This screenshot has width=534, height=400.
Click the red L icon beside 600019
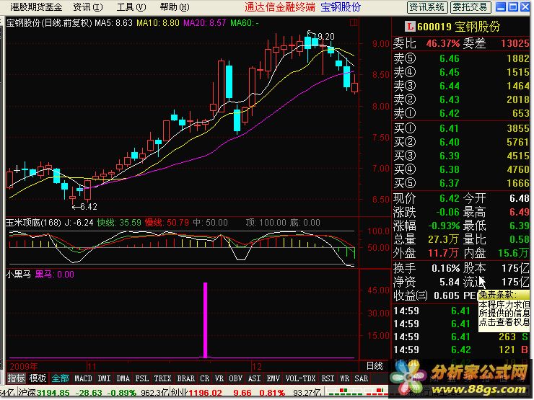click(x=410, y=26)
